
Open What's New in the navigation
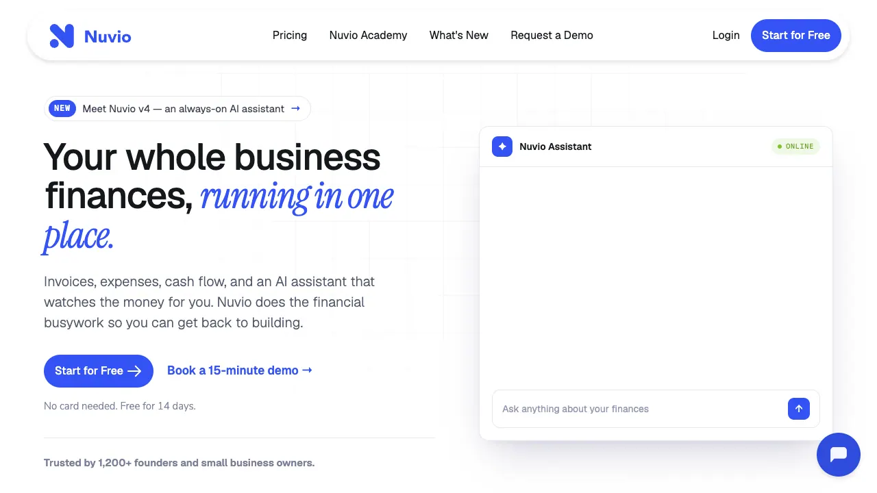click(459, 36)
